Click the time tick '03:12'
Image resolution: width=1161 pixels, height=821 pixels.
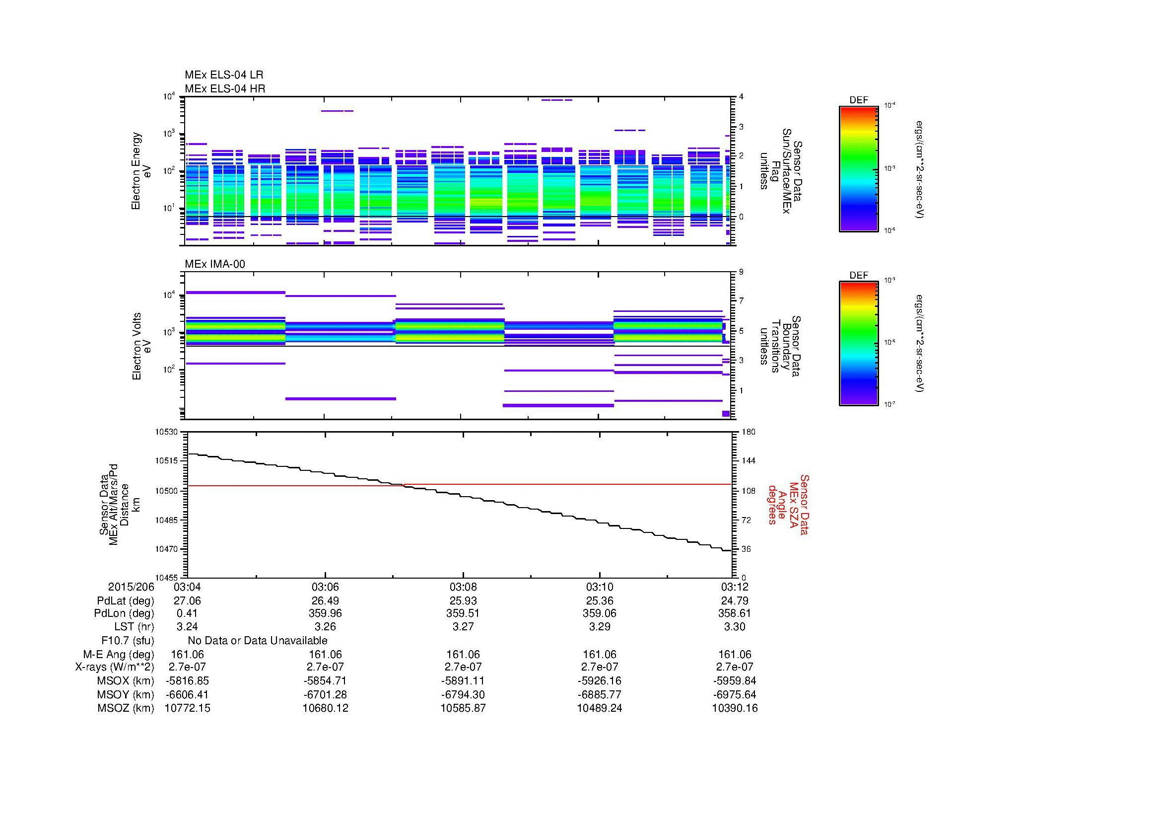coord(734,587)
